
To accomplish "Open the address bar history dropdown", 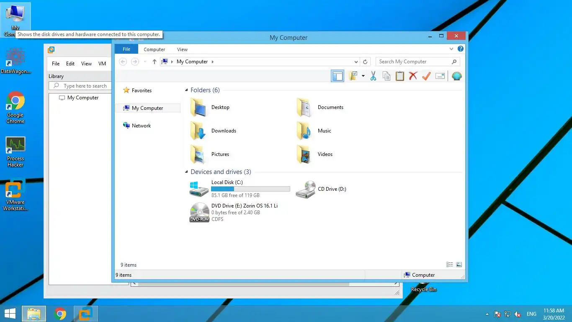I will pos(356,62).
